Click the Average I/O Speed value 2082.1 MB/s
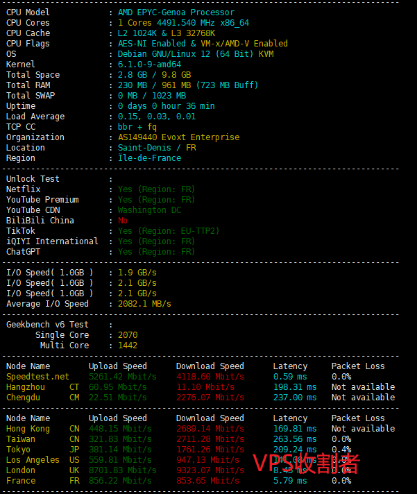 [x=144, y=304]
